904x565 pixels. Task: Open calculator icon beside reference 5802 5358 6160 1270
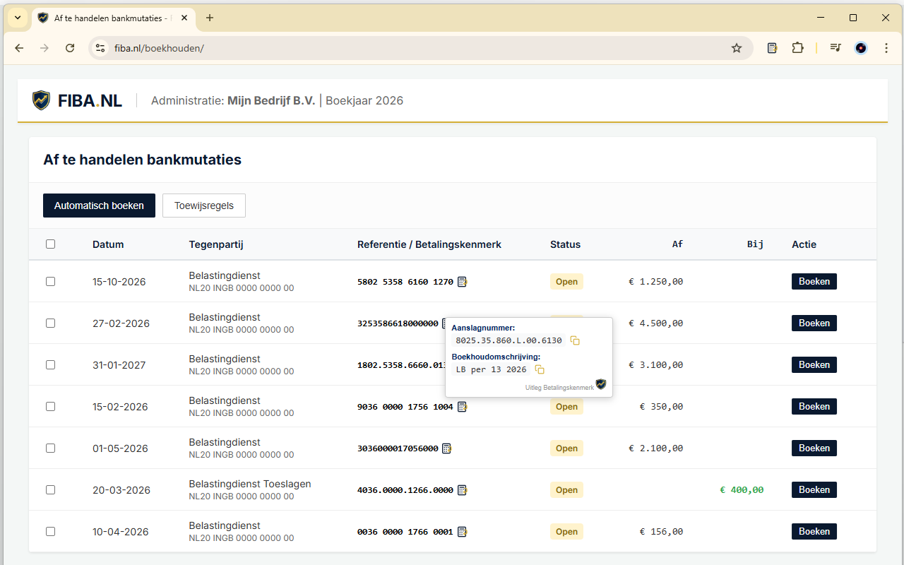(462, 282)
